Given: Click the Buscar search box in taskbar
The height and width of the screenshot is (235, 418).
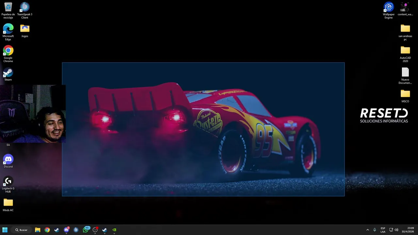Looking at the screenshot, I should pyautogui.click(x=22, y=230).
